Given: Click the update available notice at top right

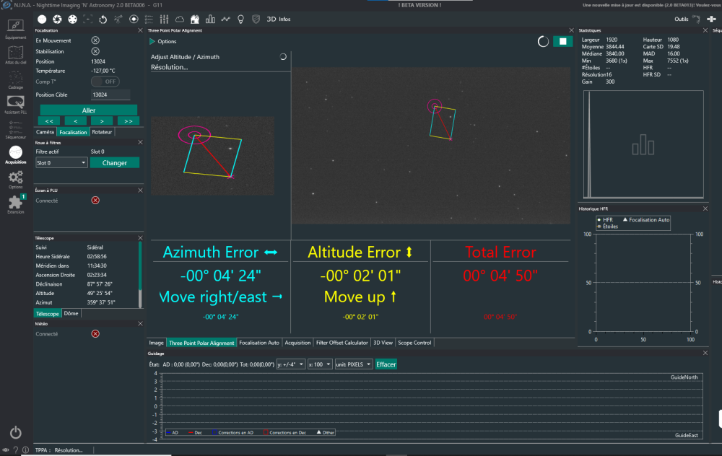Looking at the screenshot, I should [652, 5].
